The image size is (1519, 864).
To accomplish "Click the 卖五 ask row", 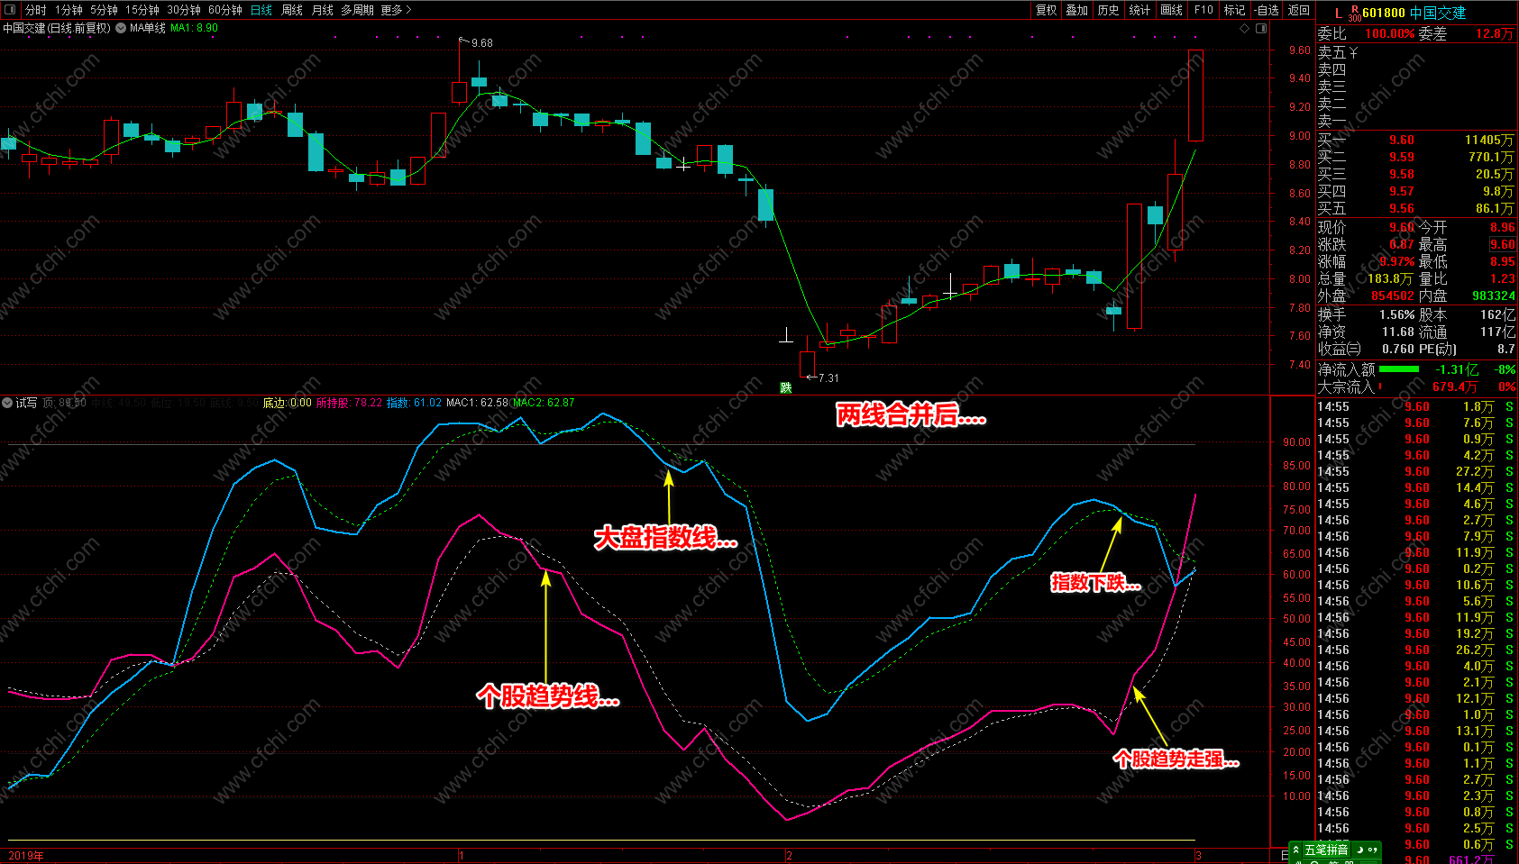I will tap(1416, 52).
